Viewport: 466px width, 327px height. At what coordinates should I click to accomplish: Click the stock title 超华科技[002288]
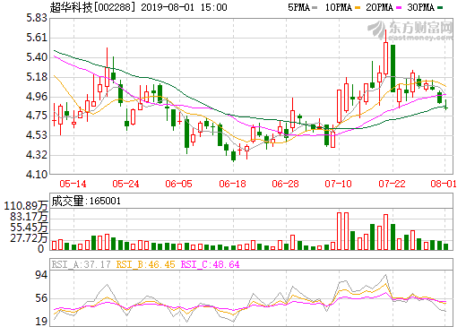coord(91,7)
